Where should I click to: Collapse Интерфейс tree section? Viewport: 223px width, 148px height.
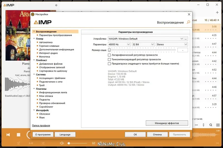click(x=34, y=110)
